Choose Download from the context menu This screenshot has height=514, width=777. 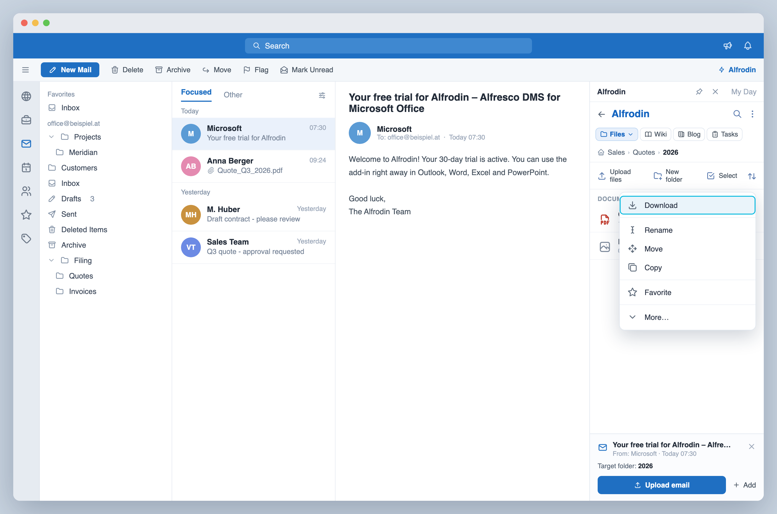pos(687,205)
